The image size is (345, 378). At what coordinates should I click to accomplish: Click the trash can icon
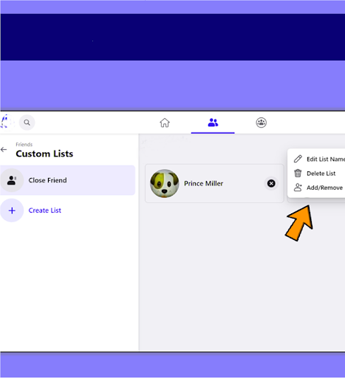pos(298,173)
